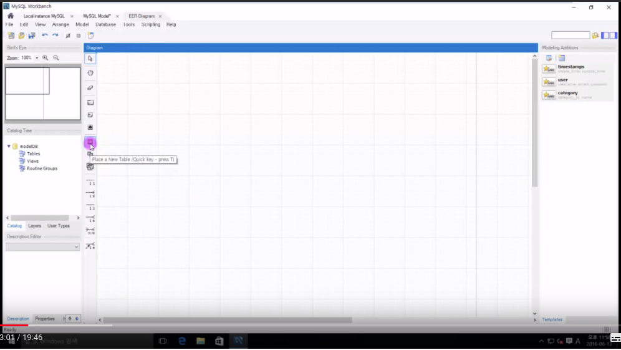Zoom out on Bird's Eye panel
Image resolution: width=621 pixels, height=350 pixels.
[56, 58]
